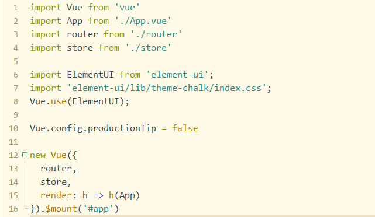Image resolution: width=375 pixels, height=217 pixels.
Task: Select line number 1 in the gutter
Action: pyautogui.click(x=16, y=8)
